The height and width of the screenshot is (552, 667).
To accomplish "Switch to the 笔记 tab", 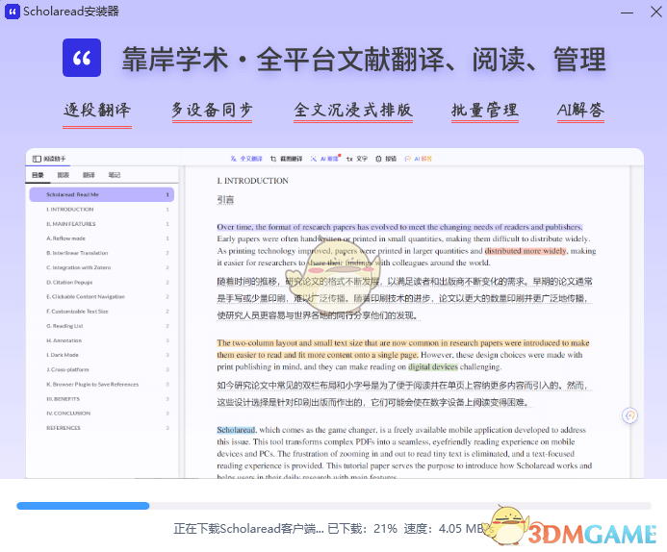I will pos(114,175).
